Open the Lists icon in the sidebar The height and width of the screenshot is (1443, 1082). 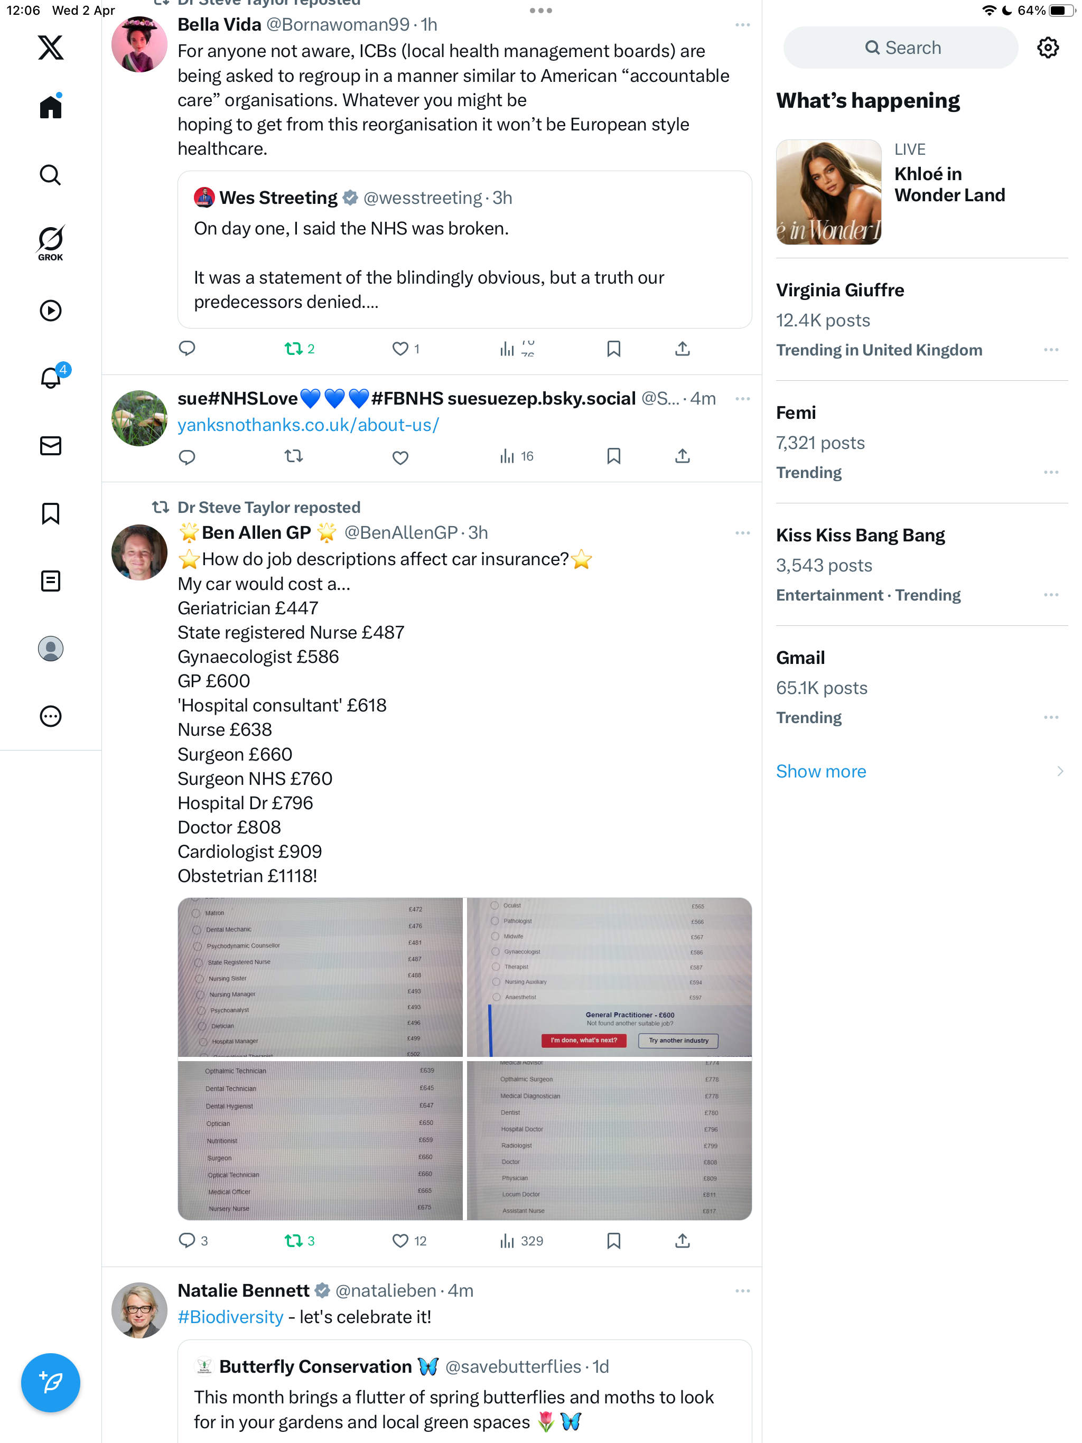(50, 580)
